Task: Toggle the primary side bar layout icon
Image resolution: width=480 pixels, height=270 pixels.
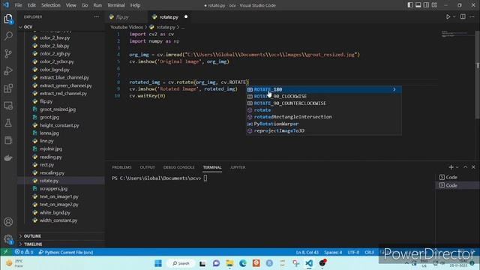Action: (410, 5)
